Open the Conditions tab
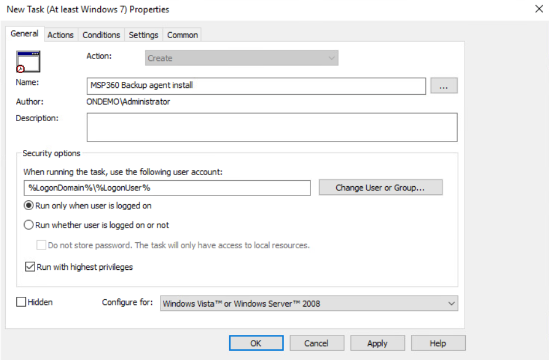This screenshot has width=549, height=360. [x=101, y=35]
